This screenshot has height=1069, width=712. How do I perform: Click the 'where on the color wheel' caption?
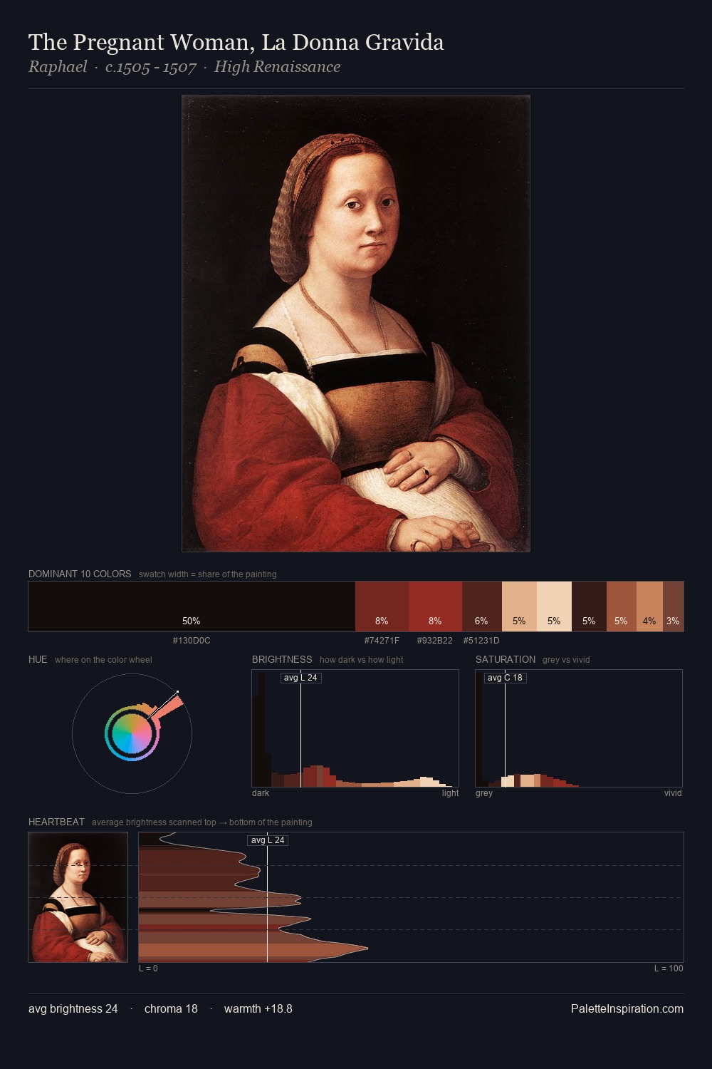(x=103, y=660)
